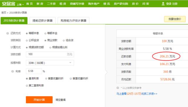188x107 pixels.
Task: Open 房产研究院 in top navigation
Action: click(x=121, y=4)
